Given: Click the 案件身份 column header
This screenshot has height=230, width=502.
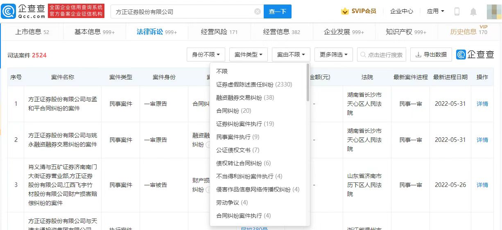Looking at the screenshot, I should 164,77.
